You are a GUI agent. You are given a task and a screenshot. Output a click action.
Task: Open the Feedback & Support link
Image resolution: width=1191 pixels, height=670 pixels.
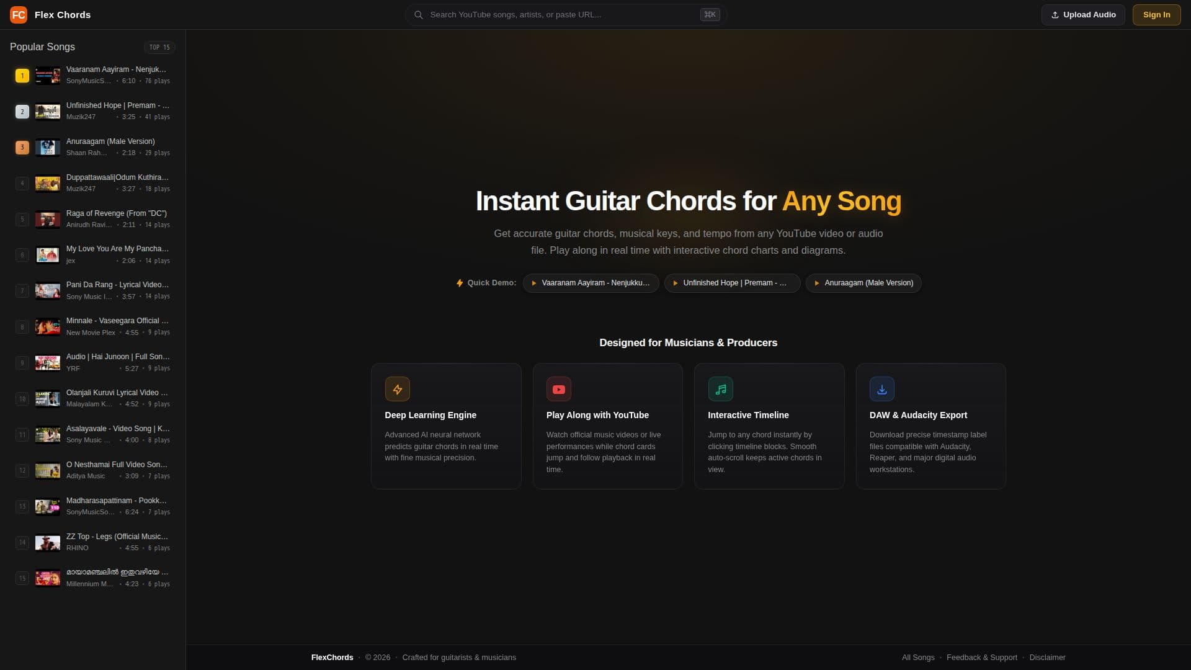982,658
